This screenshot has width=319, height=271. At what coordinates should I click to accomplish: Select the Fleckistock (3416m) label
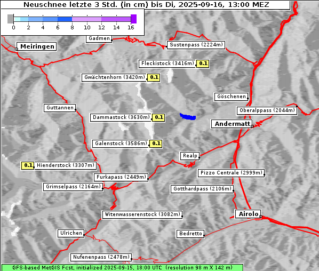pos(168,63)
